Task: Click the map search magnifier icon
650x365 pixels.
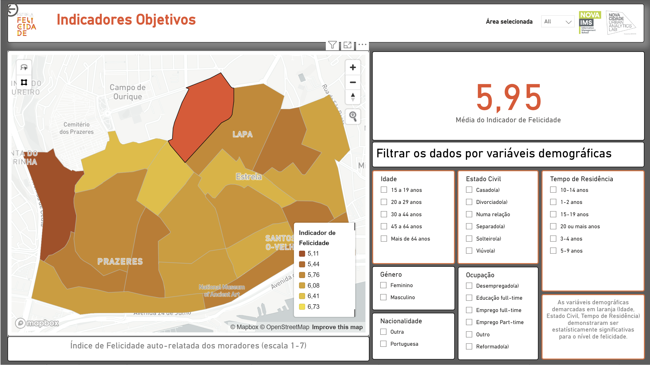Action: pyautogui.click(x=353, y=116)
